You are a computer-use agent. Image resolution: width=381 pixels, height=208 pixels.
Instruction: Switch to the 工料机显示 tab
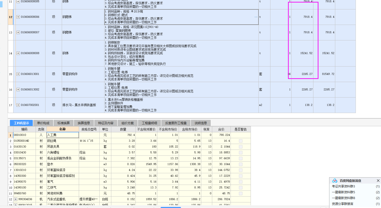tap(21, 123)
